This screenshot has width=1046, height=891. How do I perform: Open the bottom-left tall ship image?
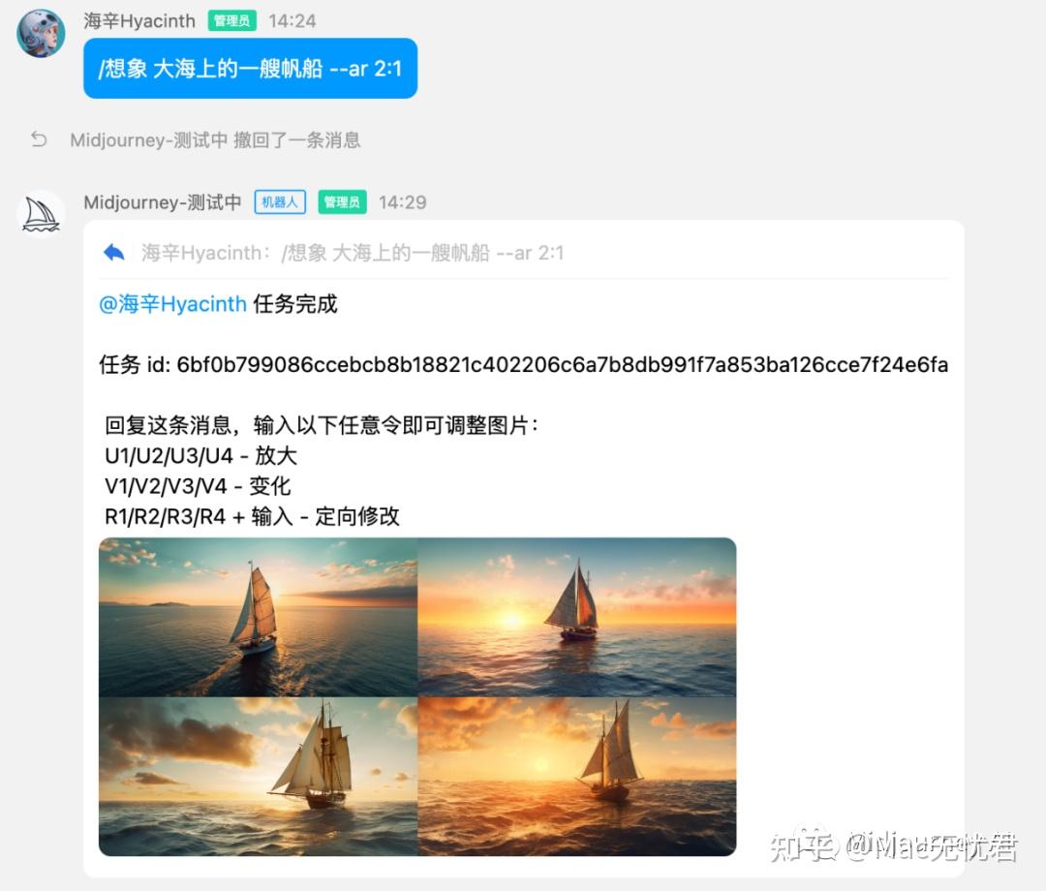point(259,777)
